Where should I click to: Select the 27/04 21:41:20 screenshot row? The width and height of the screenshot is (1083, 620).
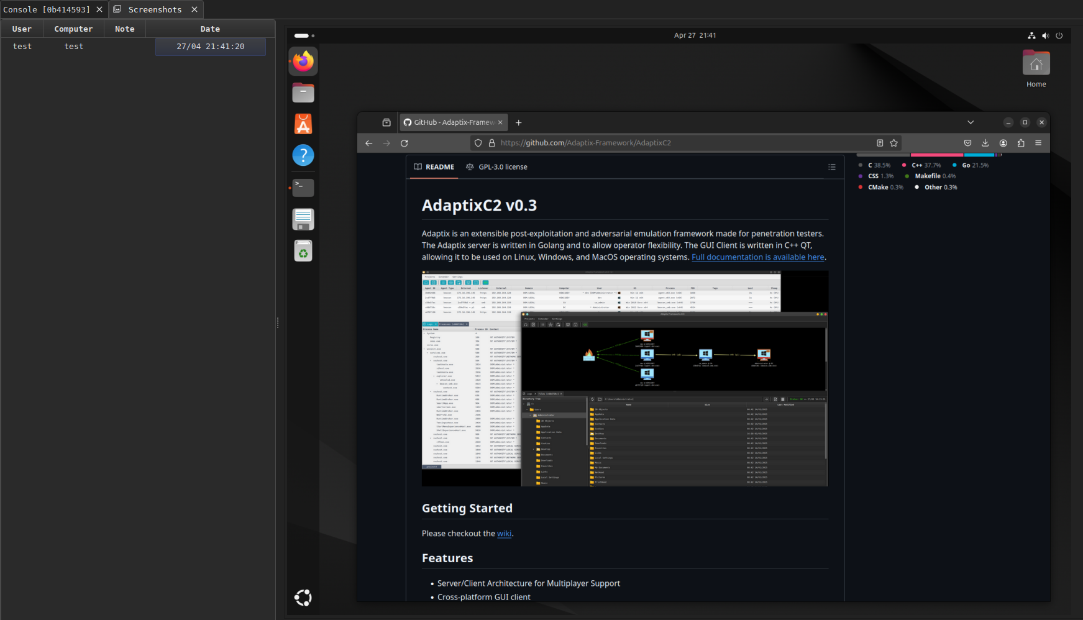(210, 47)
